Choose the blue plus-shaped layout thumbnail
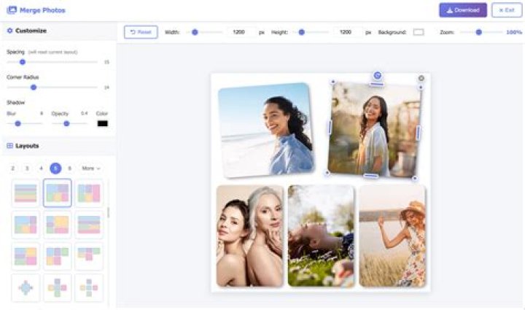 point(26,287)
